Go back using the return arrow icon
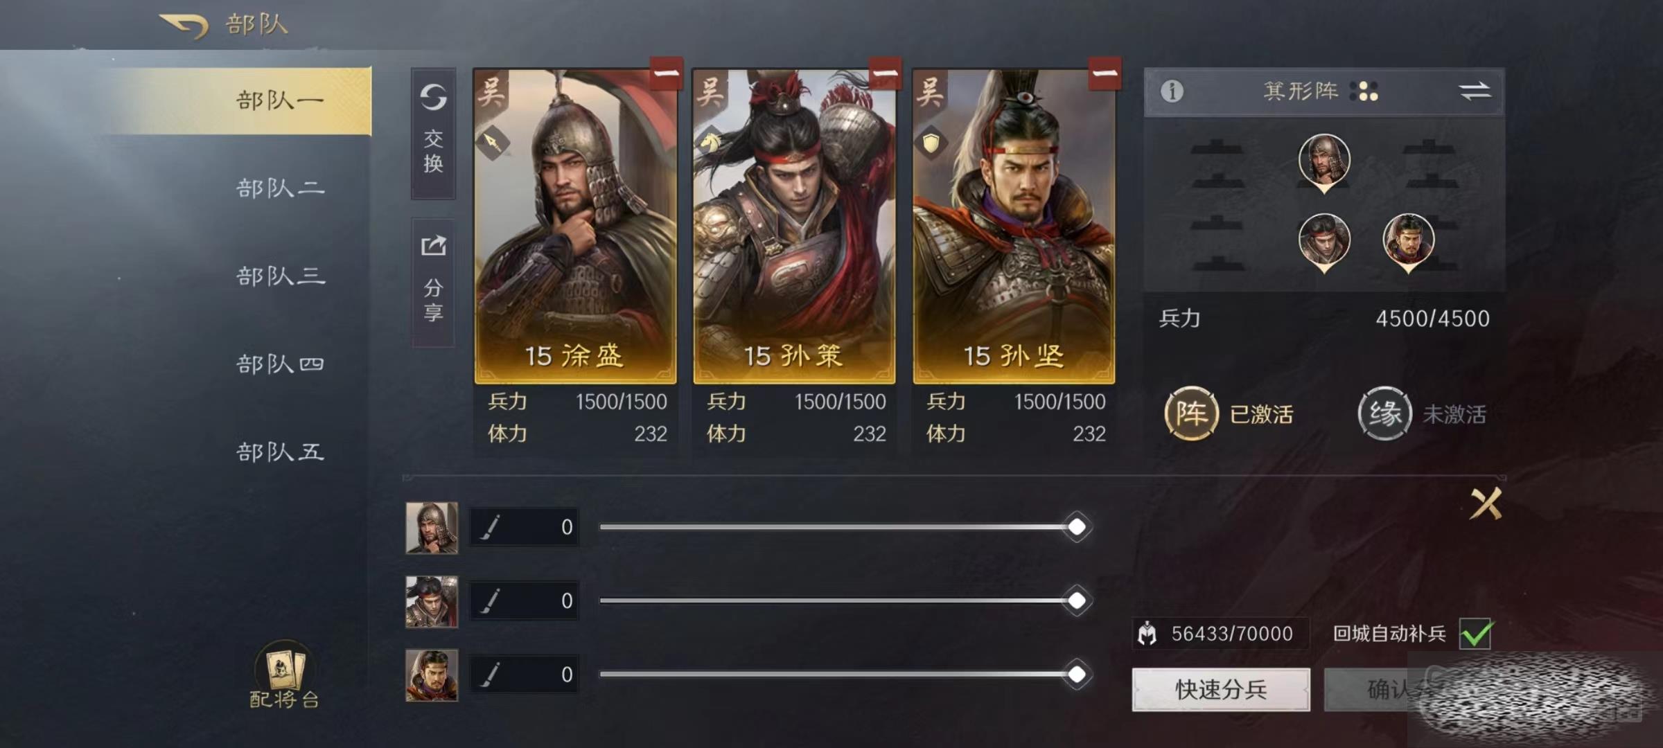1663x748 pixels. (184, 26)
